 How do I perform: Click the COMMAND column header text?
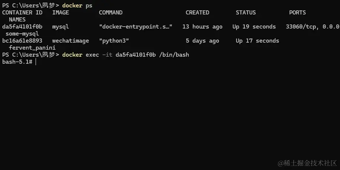pyautogui.click(x=110, y=13)
